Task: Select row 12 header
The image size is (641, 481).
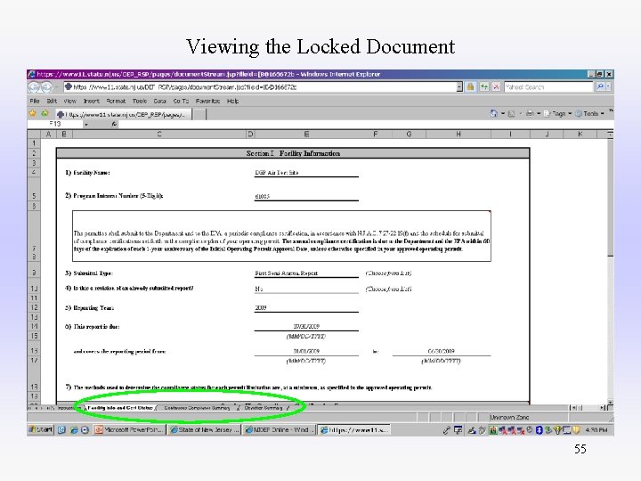Action: tap(34, 307)
